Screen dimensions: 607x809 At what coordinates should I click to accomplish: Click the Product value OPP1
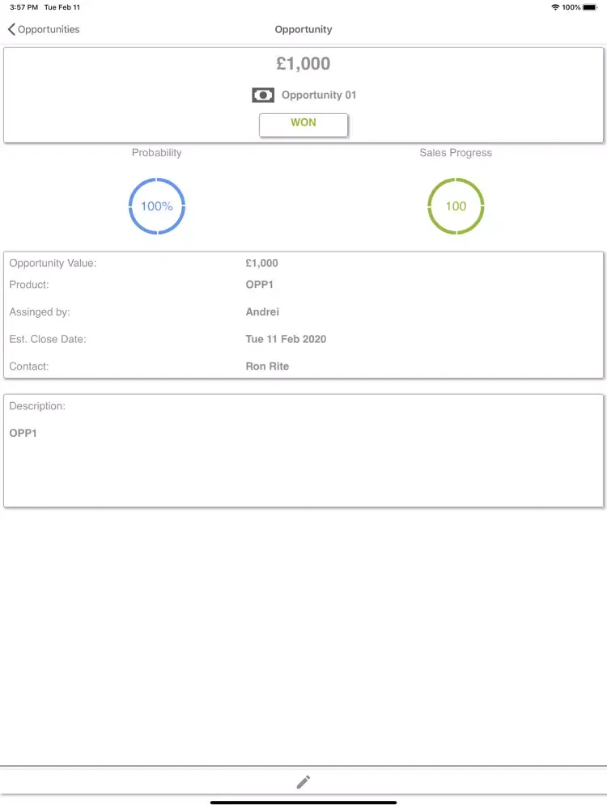click(x=259, y=285)
